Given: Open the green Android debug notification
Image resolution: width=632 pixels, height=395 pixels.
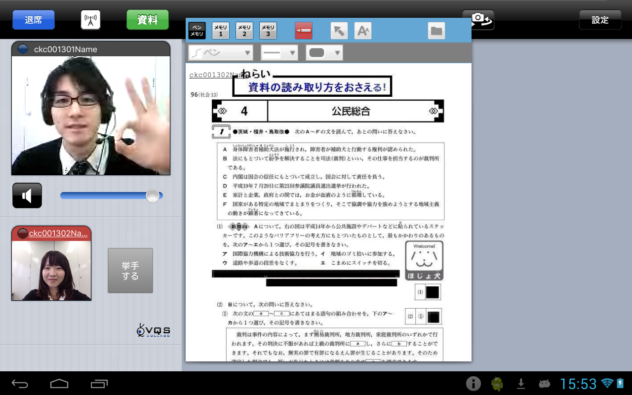Looking at the screenshot, I should tap(497, 384).
